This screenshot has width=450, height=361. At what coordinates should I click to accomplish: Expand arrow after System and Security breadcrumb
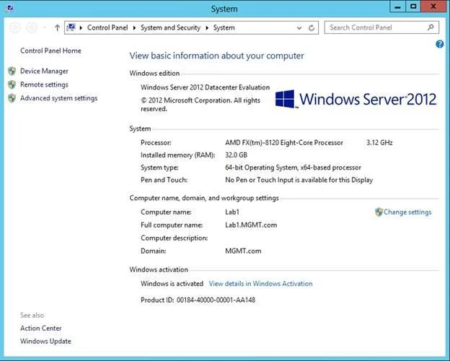(207, 27)
